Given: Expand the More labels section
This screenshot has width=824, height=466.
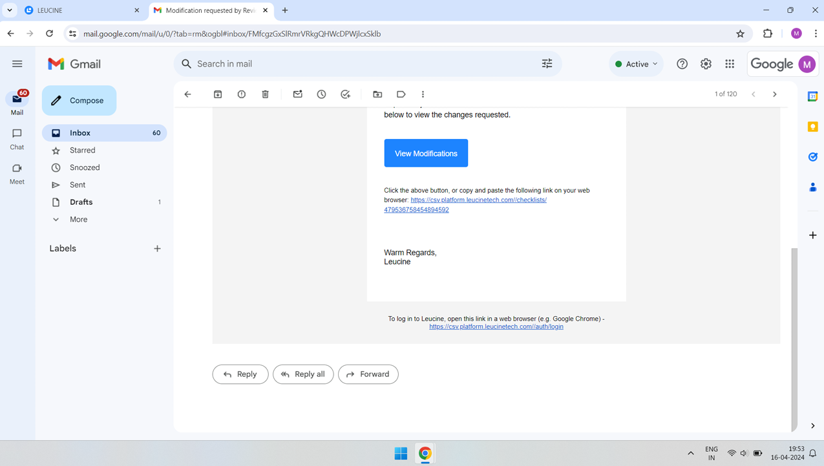Looking at the screenshot, I should [78, 219].
